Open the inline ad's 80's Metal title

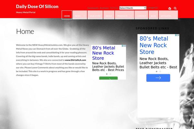[104, 53]
